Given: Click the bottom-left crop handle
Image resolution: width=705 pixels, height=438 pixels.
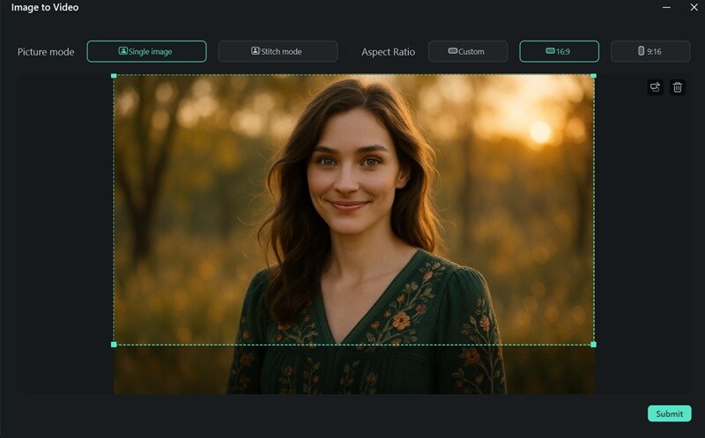Looking at the screenshot, I should tap(114, 345).
